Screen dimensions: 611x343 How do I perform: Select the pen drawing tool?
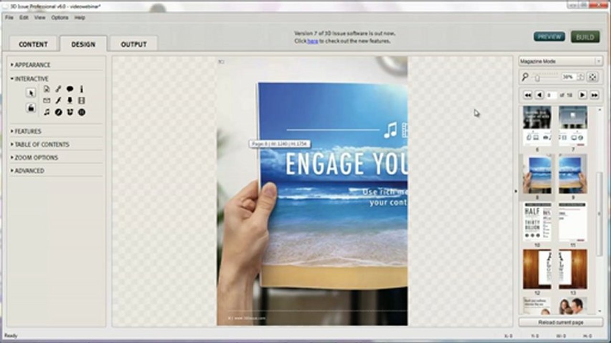[x=58, y=101]
